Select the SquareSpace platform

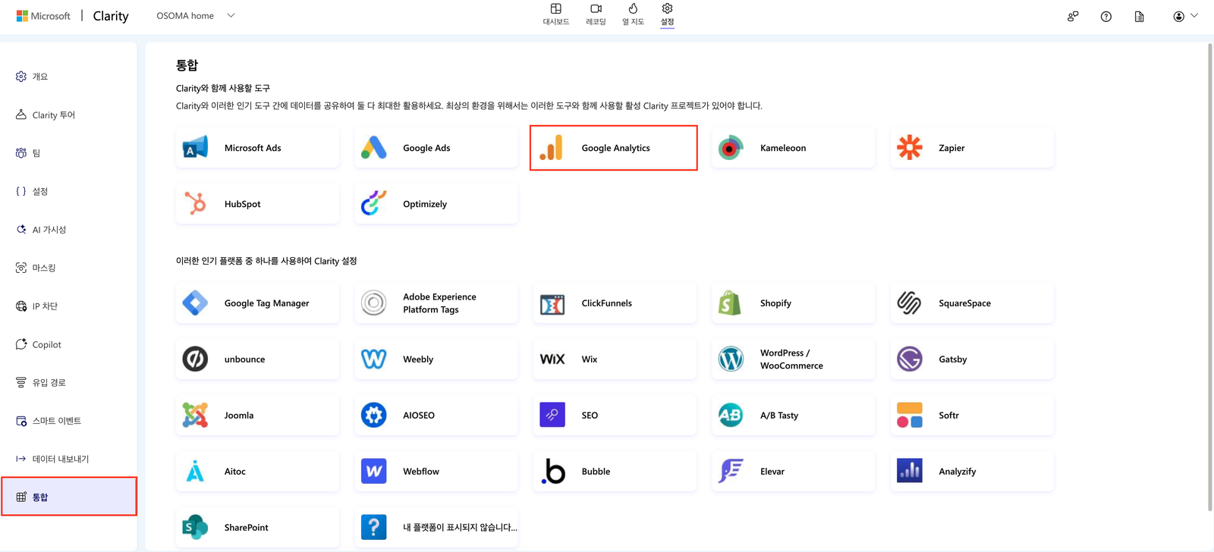[x=971, y=303]
